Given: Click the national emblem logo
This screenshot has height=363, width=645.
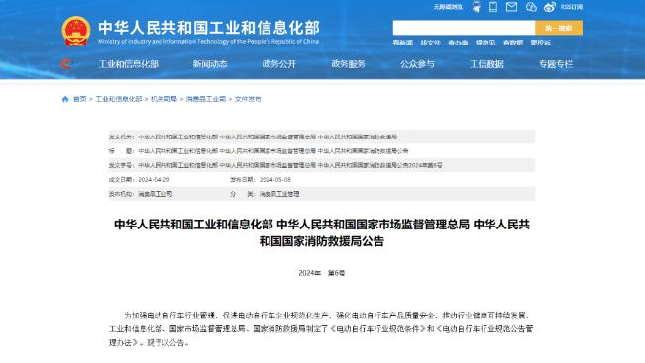Looking at the screenshot, I should 76,32.
